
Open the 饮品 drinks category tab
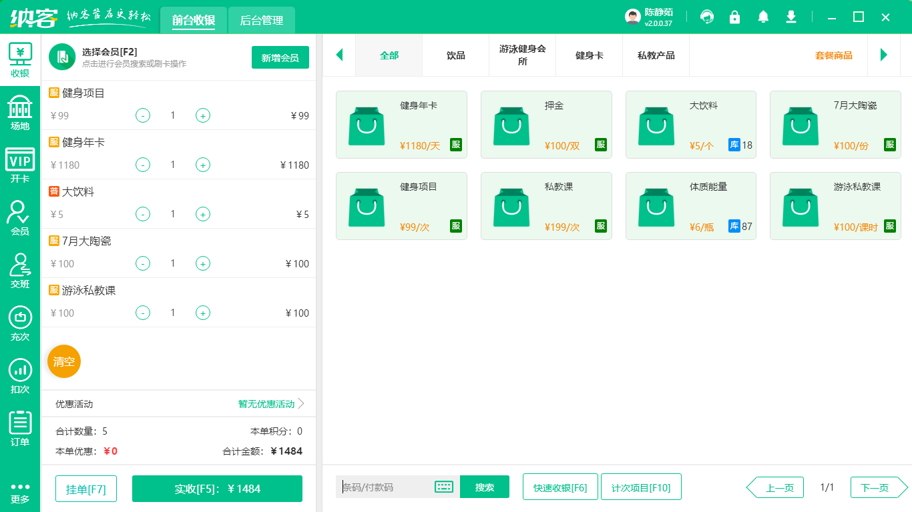(455, 55)
